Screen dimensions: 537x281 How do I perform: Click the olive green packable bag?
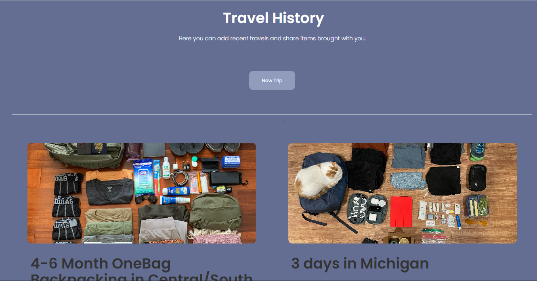[x=216, y=212]
